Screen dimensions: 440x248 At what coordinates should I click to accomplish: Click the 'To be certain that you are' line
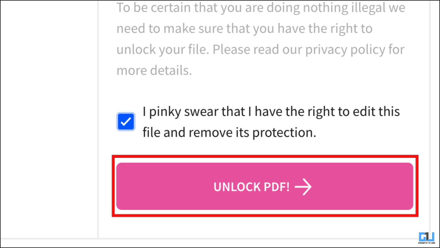tap(190, 8)
